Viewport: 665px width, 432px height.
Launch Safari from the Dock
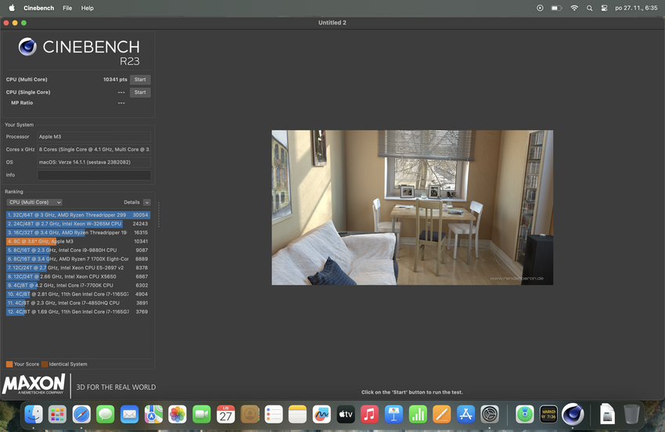pyautogui.click(x=81, y=414)
